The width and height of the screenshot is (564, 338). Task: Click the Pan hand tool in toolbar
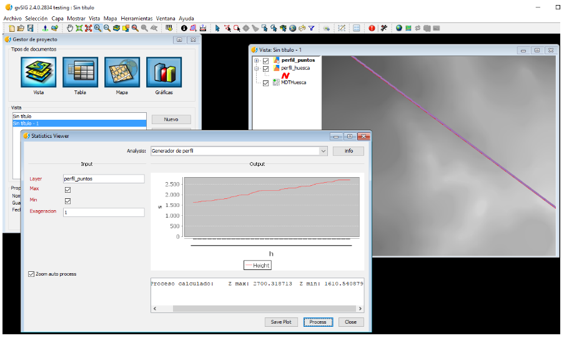pos(71,28)
